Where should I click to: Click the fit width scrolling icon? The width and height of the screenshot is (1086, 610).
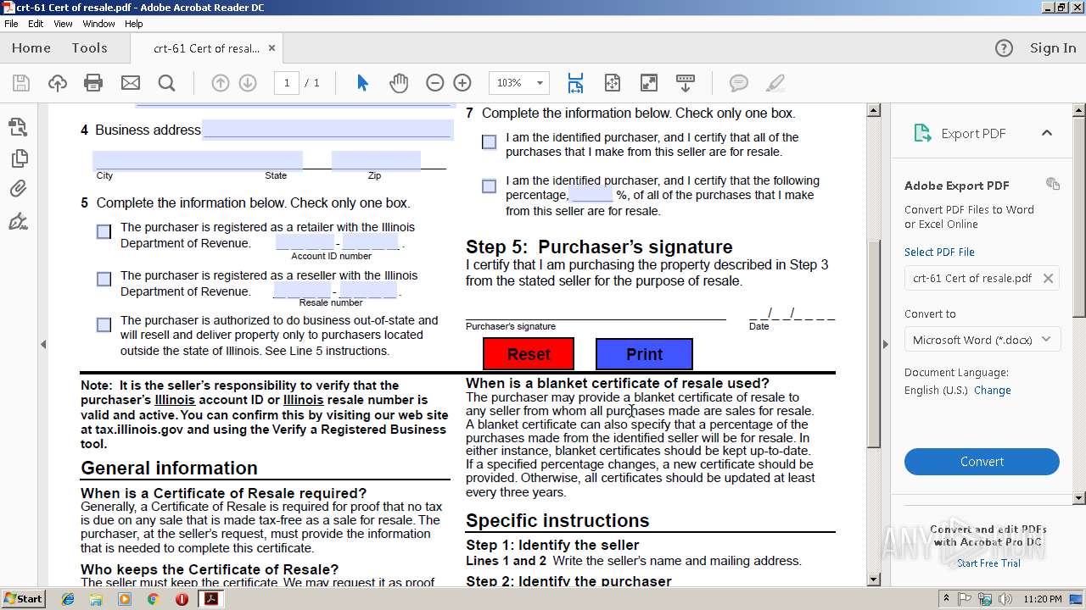click(x=575, y=83)
